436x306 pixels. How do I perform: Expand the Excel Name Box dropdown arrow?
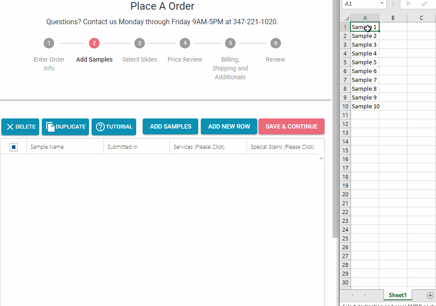382,4
